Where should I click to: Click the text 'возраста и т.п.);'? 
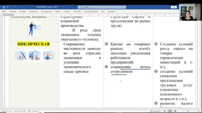click(174, 99)
